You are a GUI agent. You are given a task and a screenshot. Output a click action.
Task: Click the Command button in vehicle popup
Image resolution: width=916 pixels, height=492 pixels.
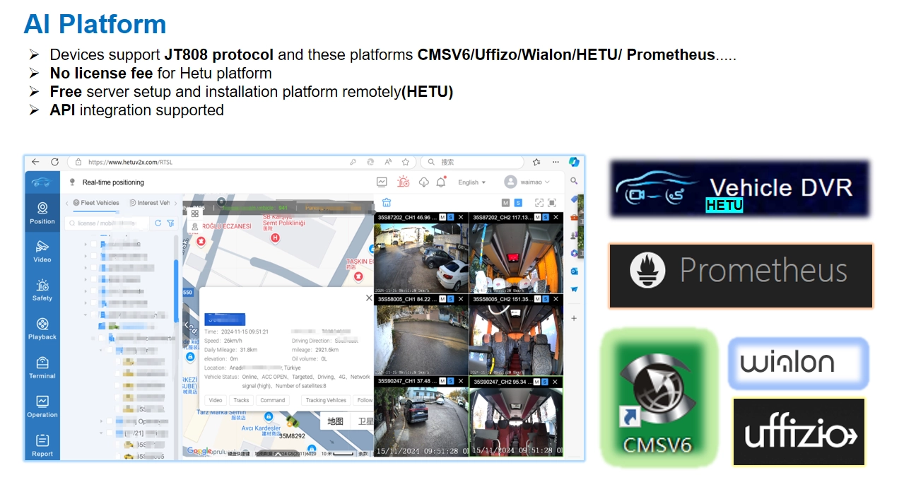(x=272, y=400)
